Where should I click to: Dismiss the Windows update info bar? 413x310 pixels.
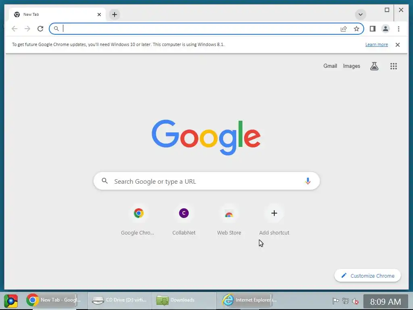398,45
